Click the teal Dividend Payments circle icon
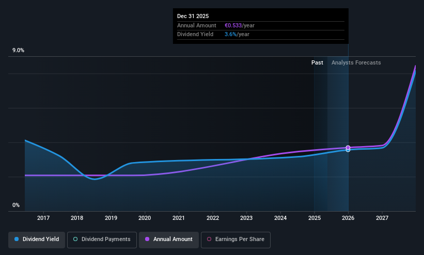 point(75,239)
